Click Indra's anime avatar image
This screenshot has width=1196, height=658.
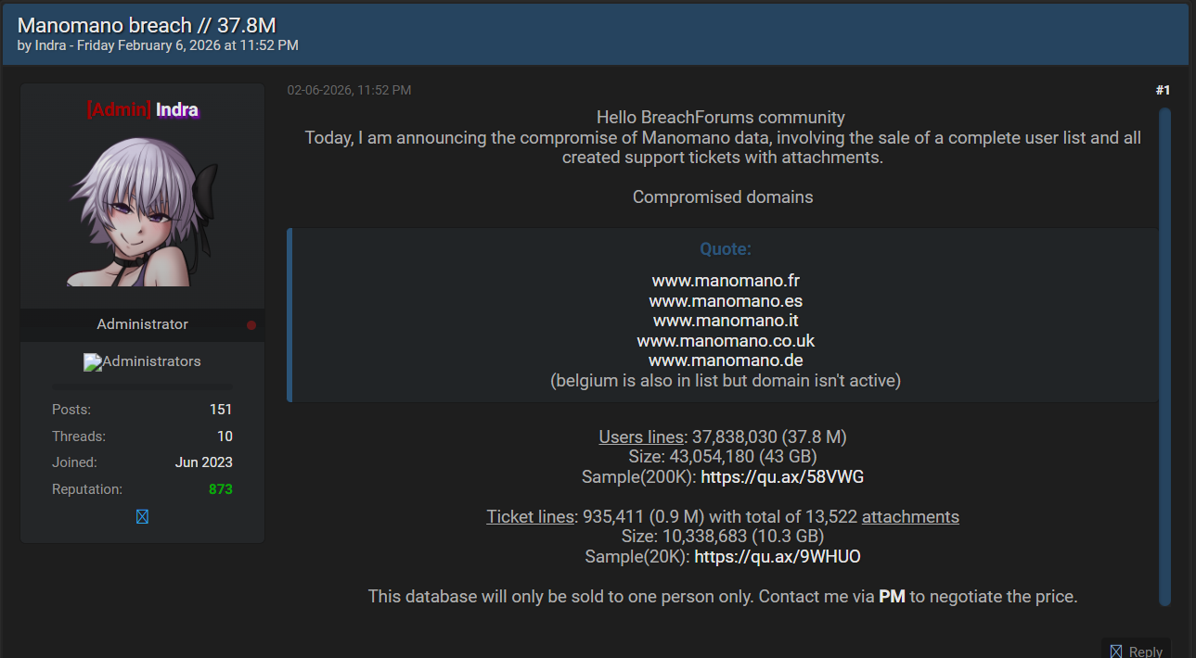(143, 212)
